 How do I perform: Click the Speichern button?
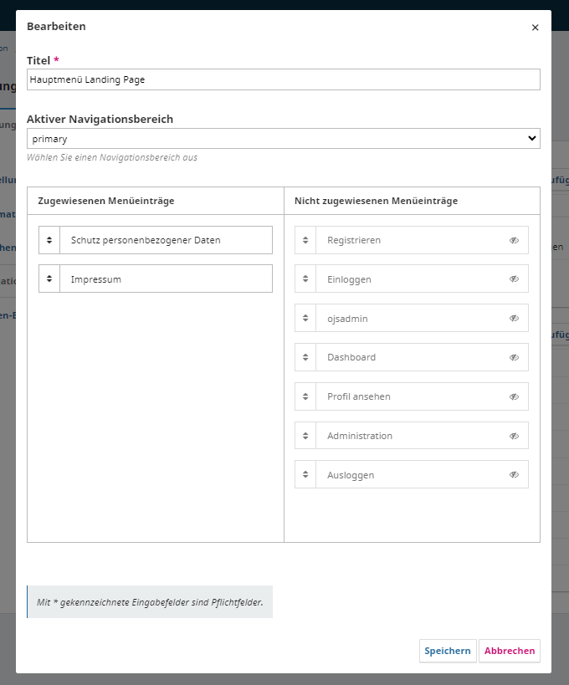coord(448,651)
